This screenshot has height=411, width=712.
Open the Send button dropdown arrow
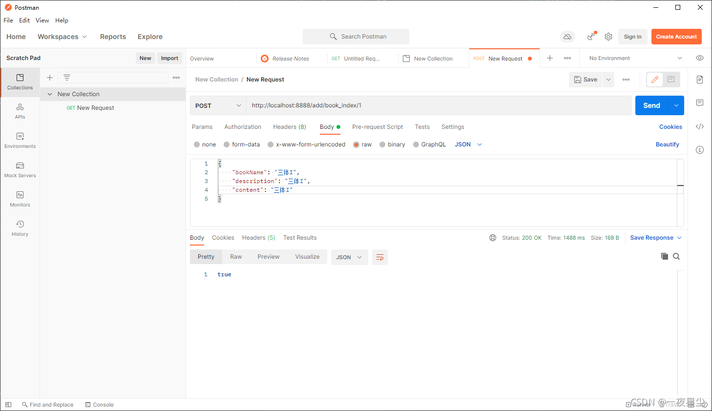[676, 105]
